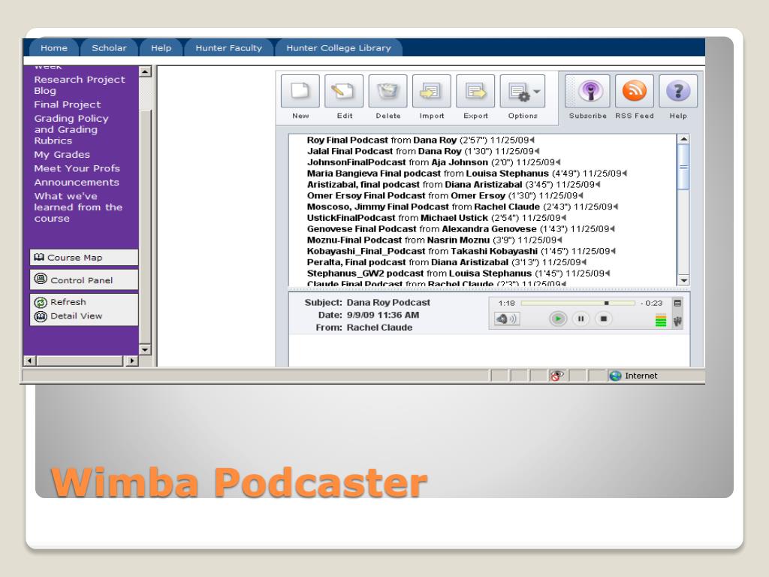The height and width of the screenshot is (577, 769).
Task: Click the RSS Feed icon
Action: pyautogui.click(x=634, y=91)
